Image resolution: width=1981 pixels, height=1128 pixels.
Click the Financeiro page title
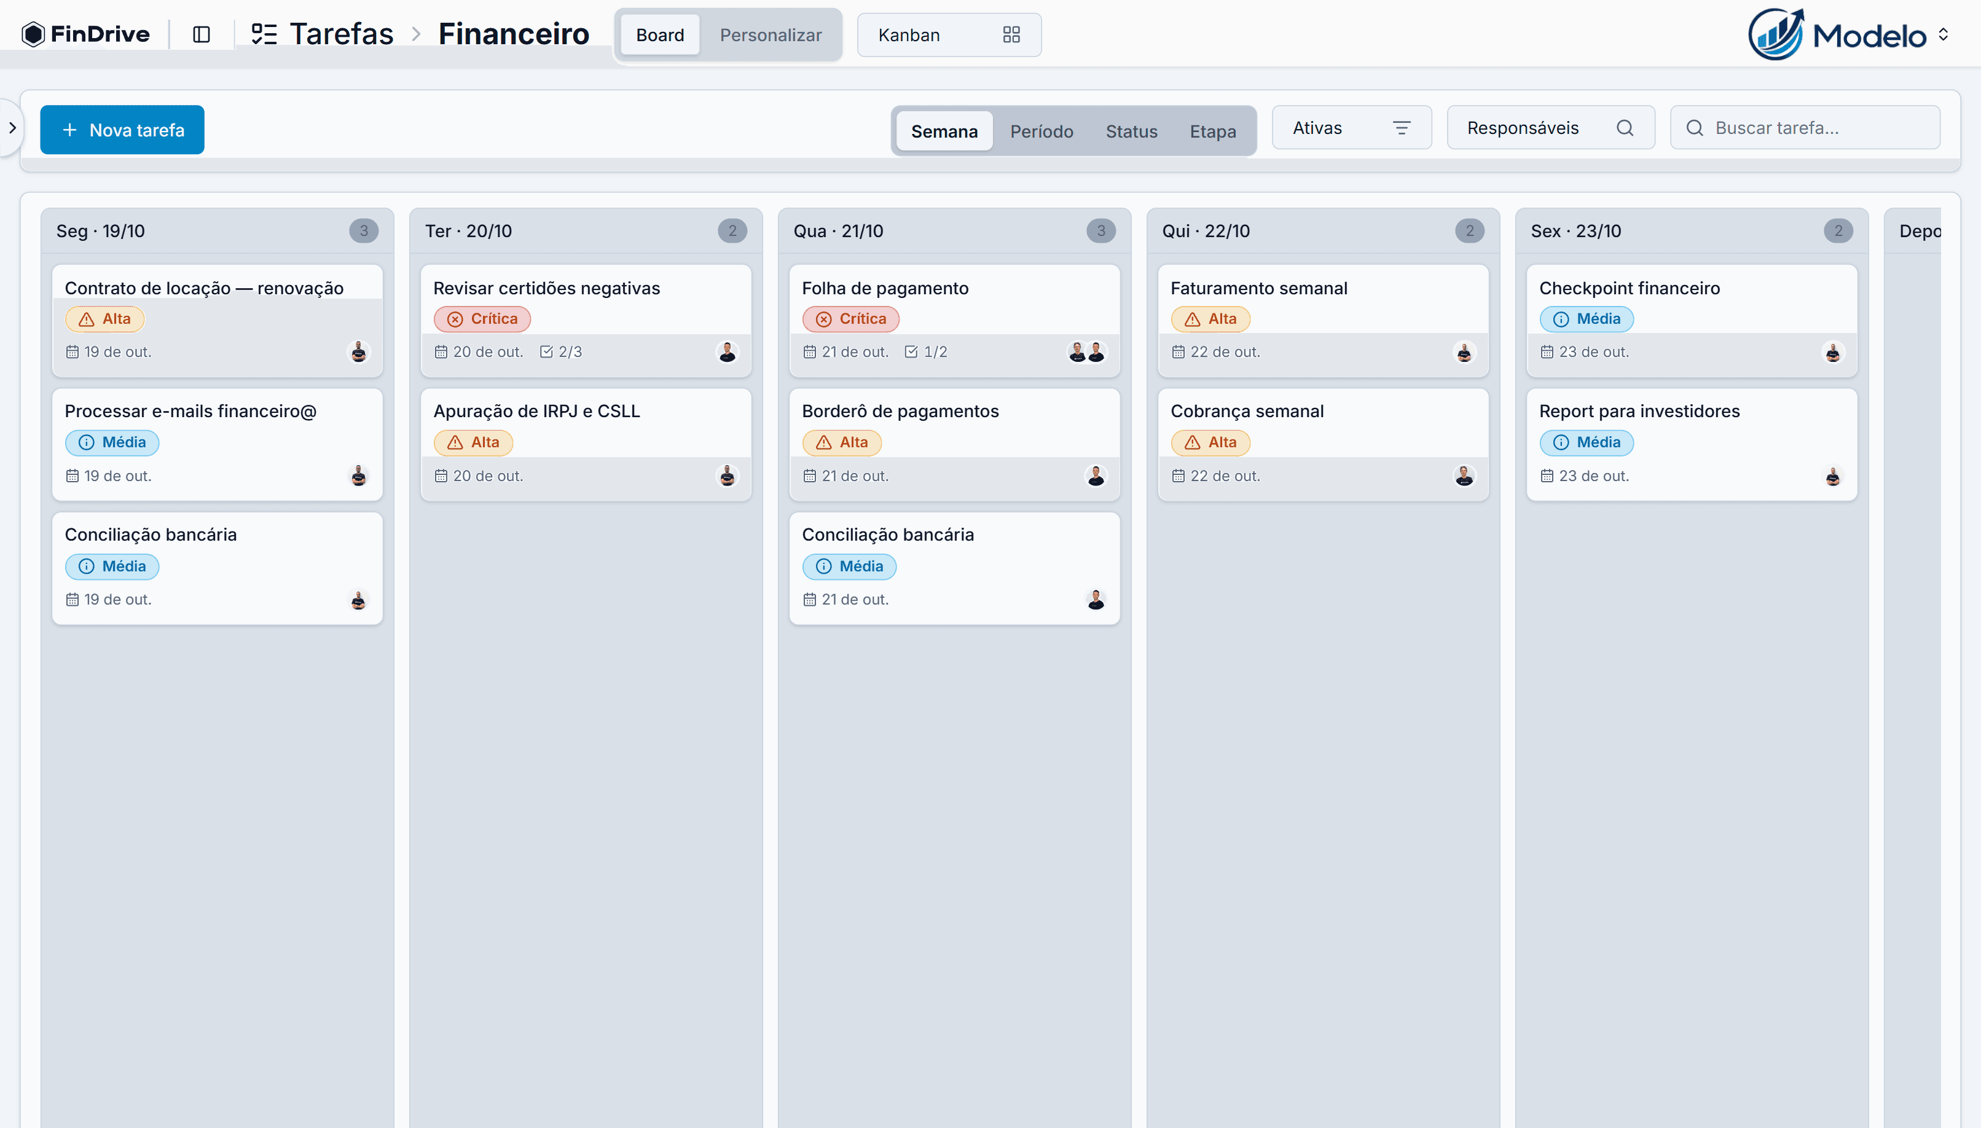[x=514, y=34]
